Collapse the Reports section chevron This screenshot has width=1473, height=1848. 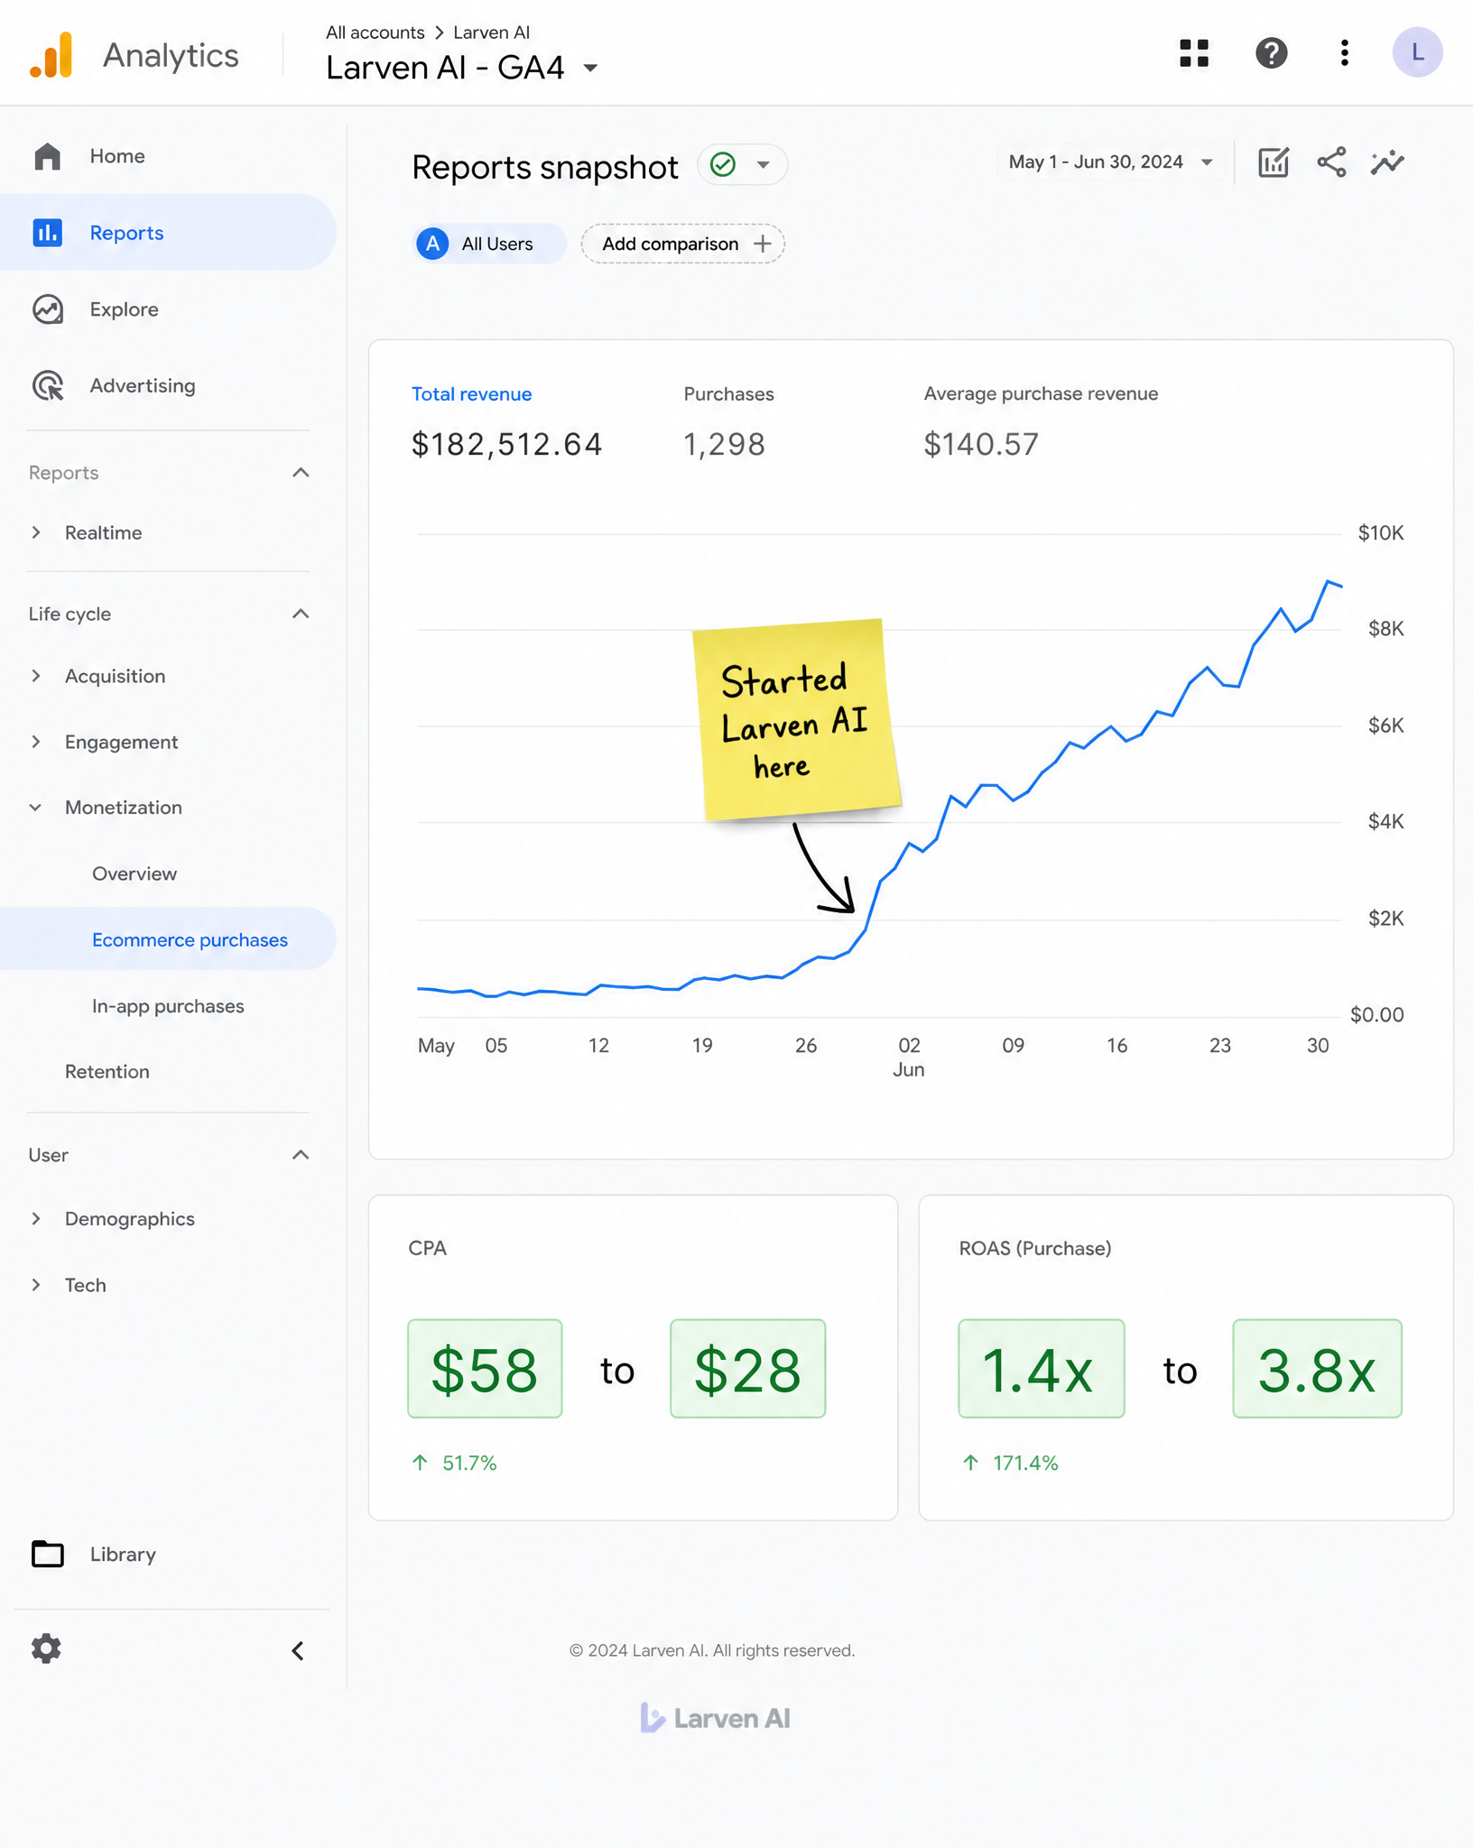point(301,473)
